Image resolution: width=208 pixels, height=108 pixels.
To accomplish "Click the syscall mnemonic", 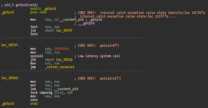I will [x=37, y=56].
